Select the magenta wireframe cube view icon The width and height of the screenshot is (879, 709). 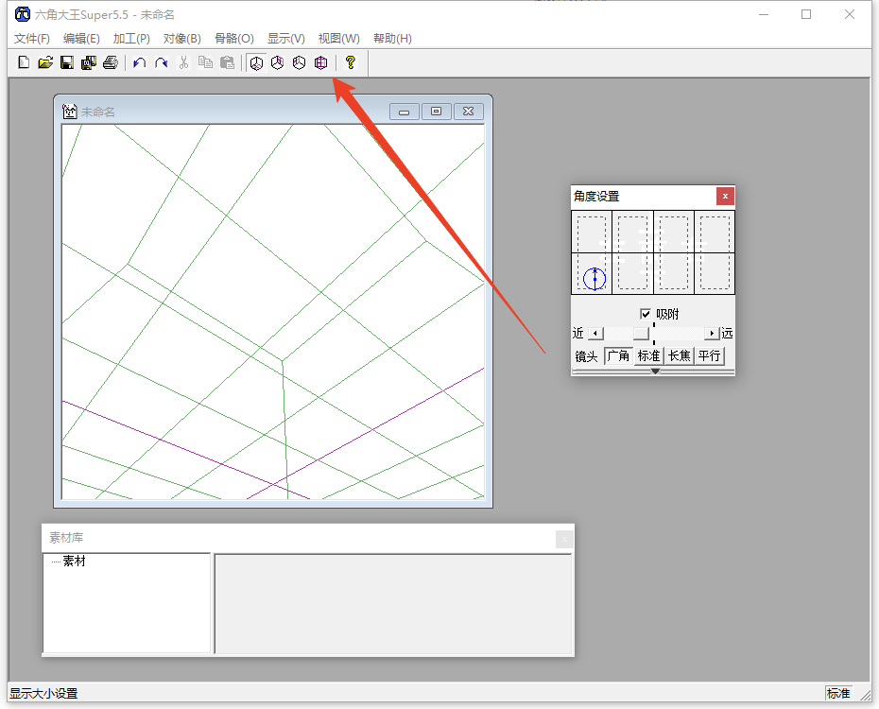pyautogui.click(x=321, y=63)
